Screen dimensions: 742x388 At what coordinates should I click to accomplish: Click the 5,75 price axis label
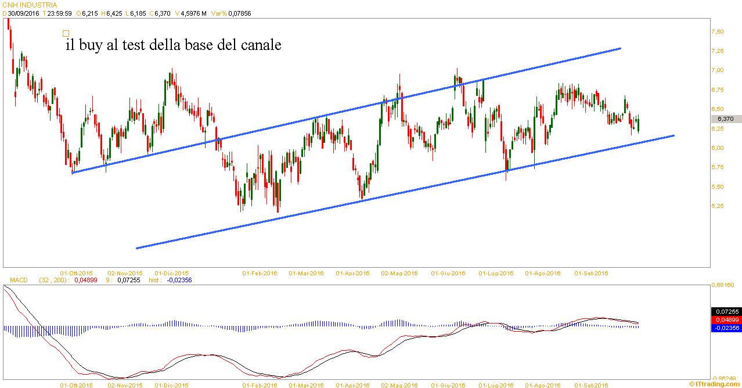click(x=718, y=167)
